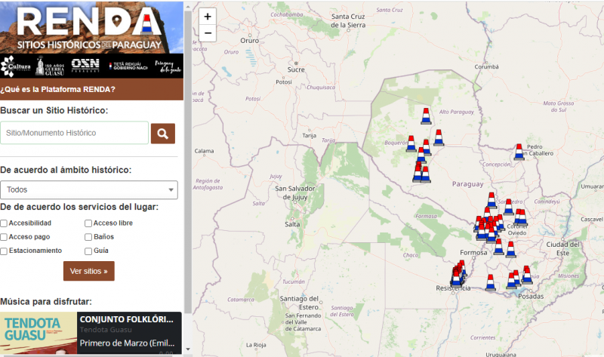Click the San Salvador de Jujuy label
Screen dimensions: 604x357
[295, 193]
